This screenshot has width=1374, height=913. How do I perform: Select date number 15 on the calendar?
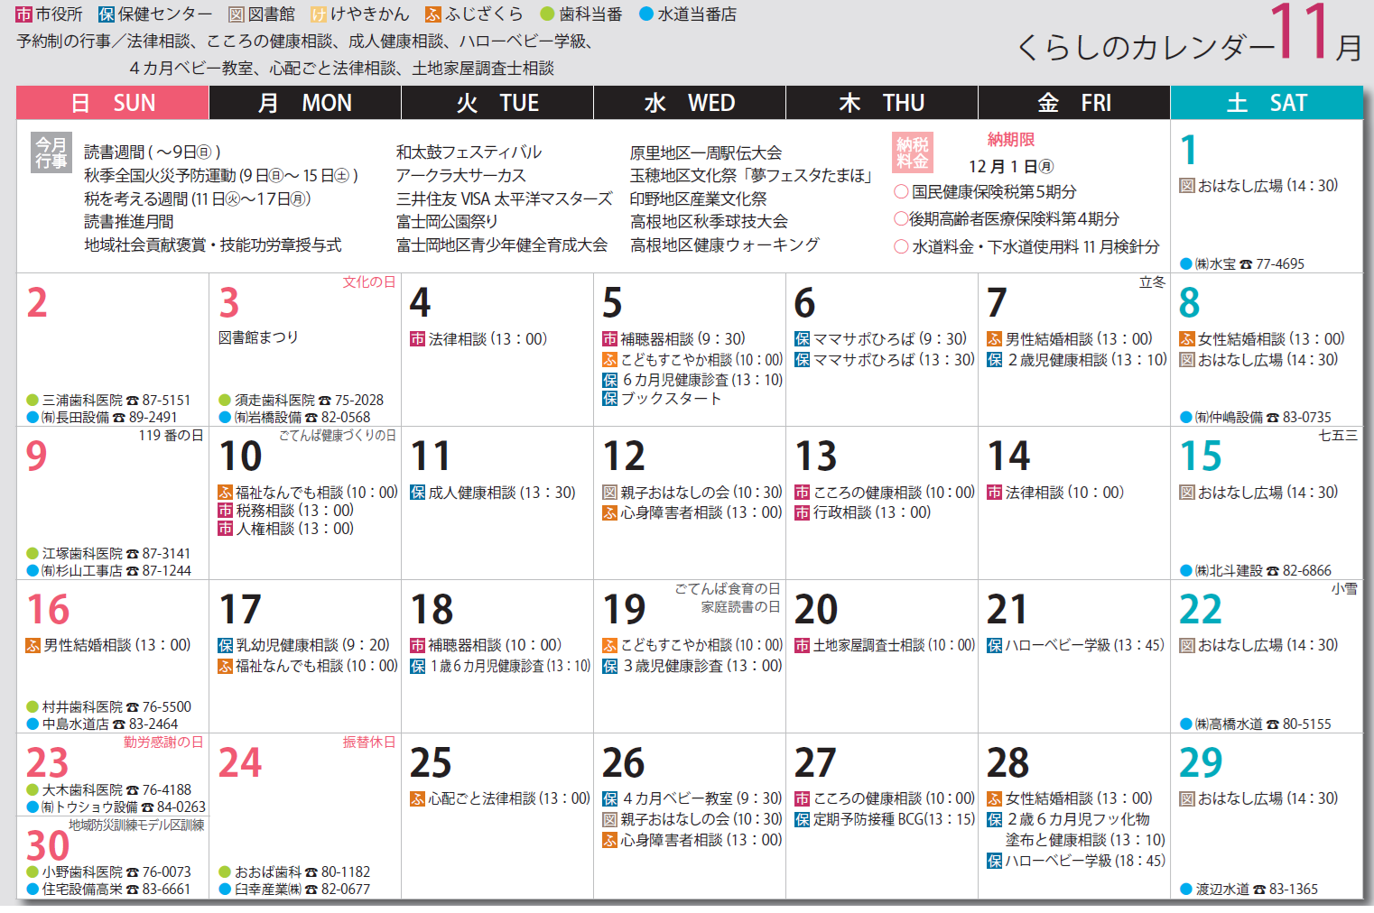(1201, 456)
